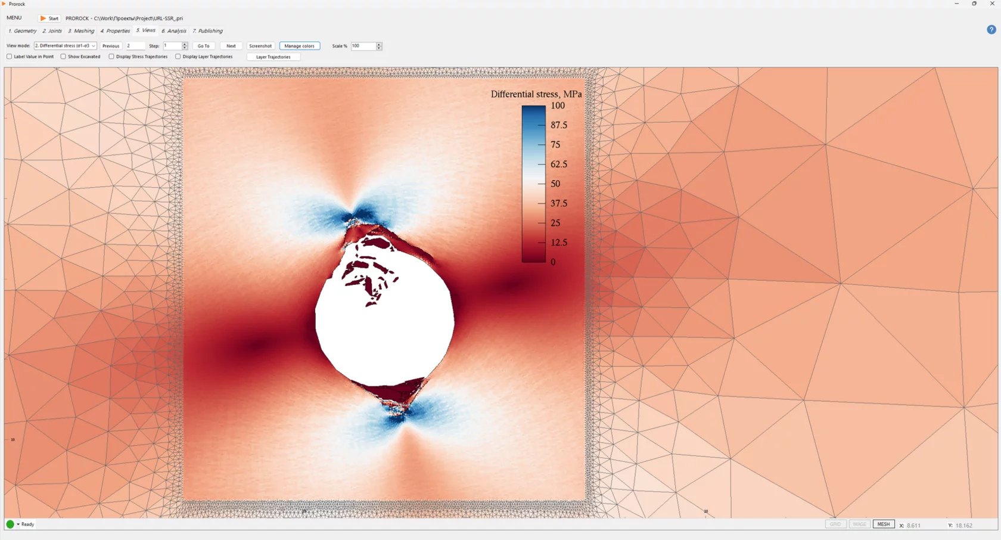Click the X coordinate value 8.611

[x=914, y=526]
